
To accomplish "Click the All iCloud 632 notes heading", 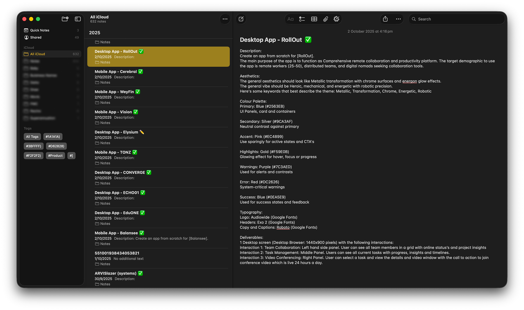I will [99, 19].
